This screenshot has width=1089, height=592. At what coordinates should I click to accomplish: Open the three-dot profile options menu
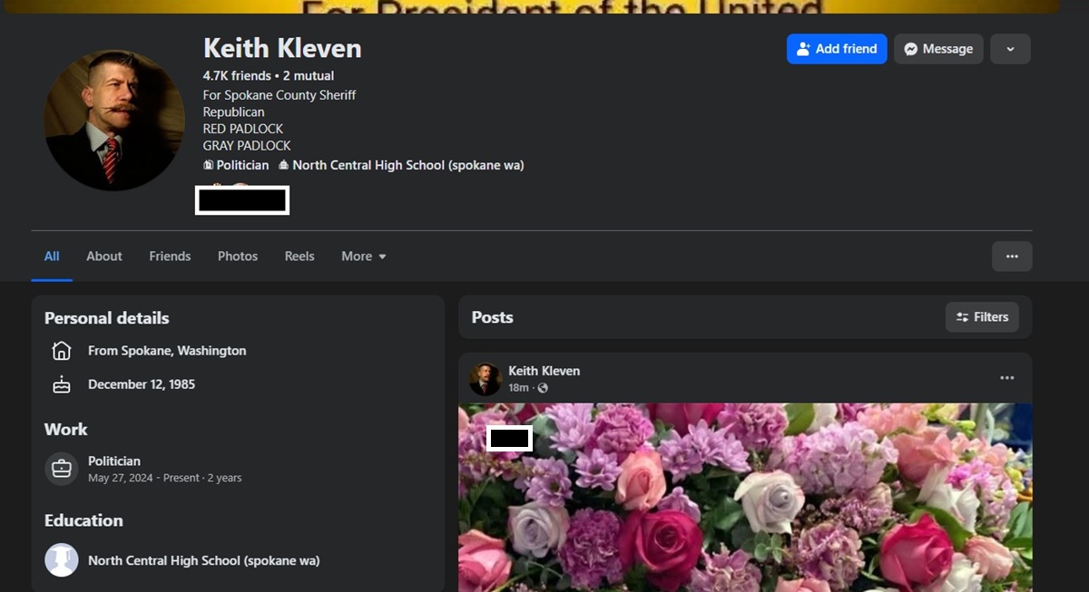[x=1012, y=257]
